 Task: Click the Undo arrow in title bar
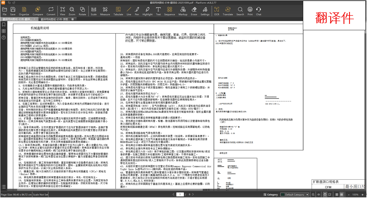pyautogui.click(x=9, y=3)
